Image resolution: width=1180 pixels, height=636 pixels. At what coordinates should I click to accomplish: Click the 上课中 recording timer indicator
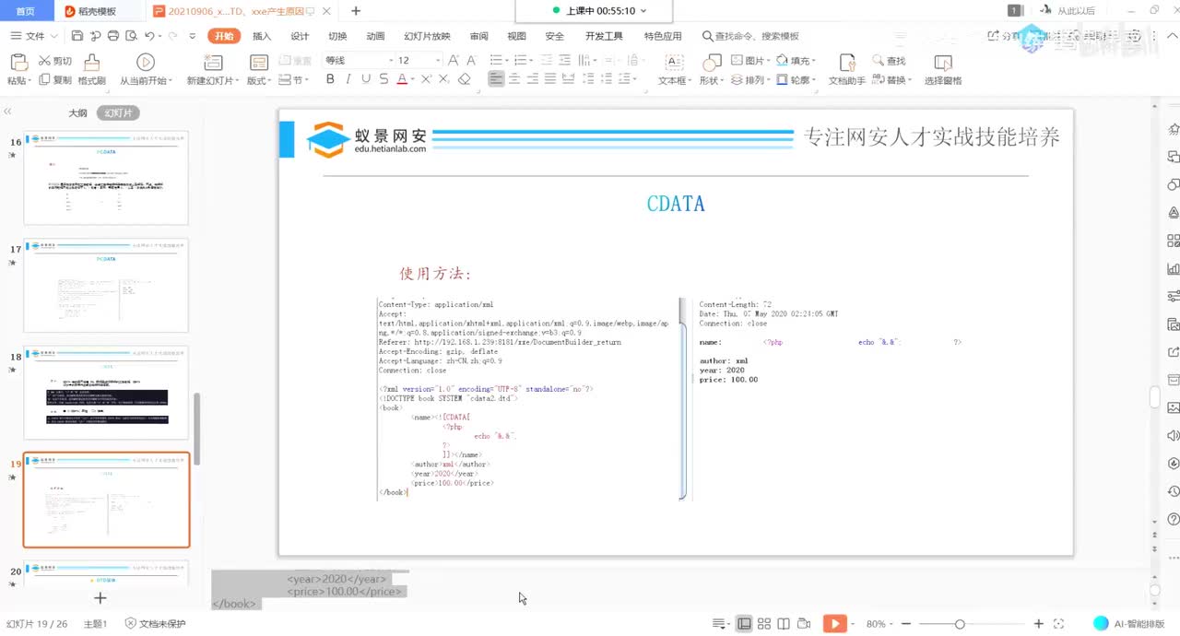pyautogui.click(x=599, y=10)
